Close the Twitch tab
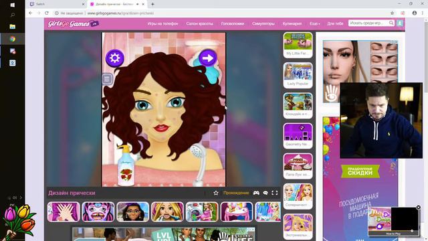Viewport: 428px width, 241px height. pos(83,4)
